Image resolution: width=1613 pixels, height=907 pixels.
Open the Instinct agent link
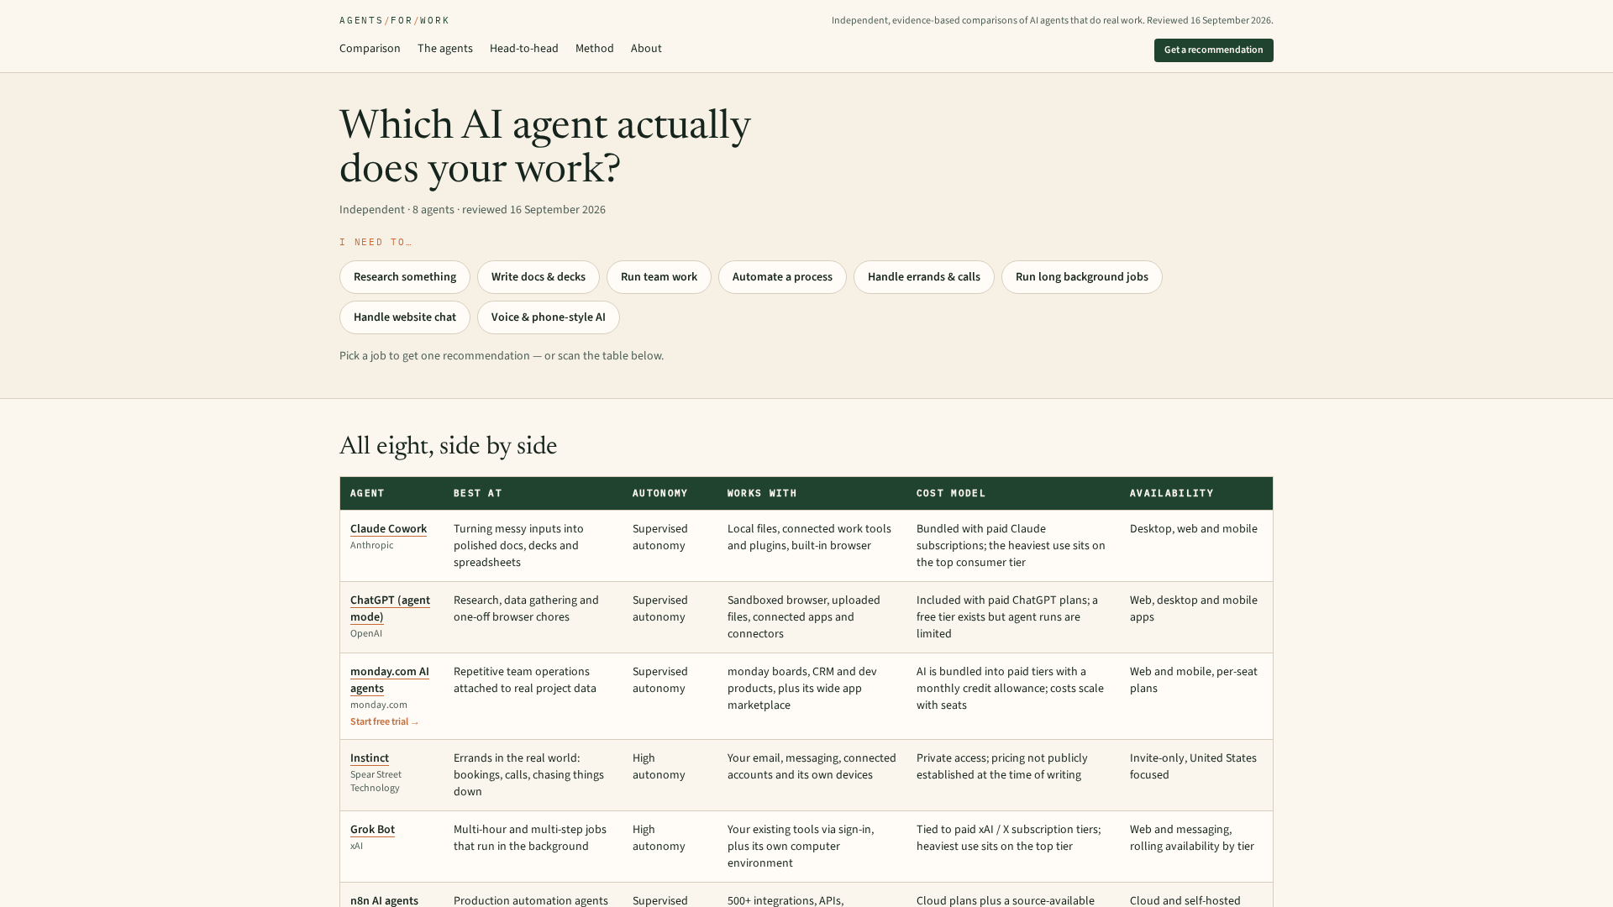coord(370,758)
